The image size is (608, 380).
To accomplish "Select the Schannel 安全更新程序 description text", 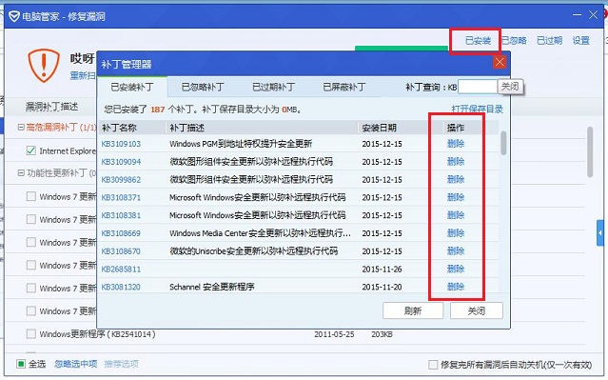I will pos(212,287).
